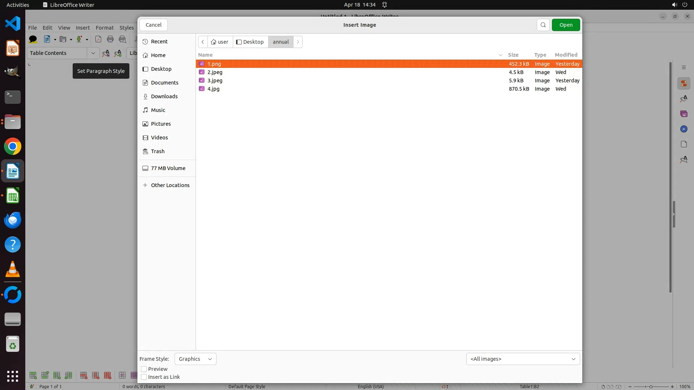Open the All images file filter dropdown
Screen dimensions: 694x390
[523, 359]
